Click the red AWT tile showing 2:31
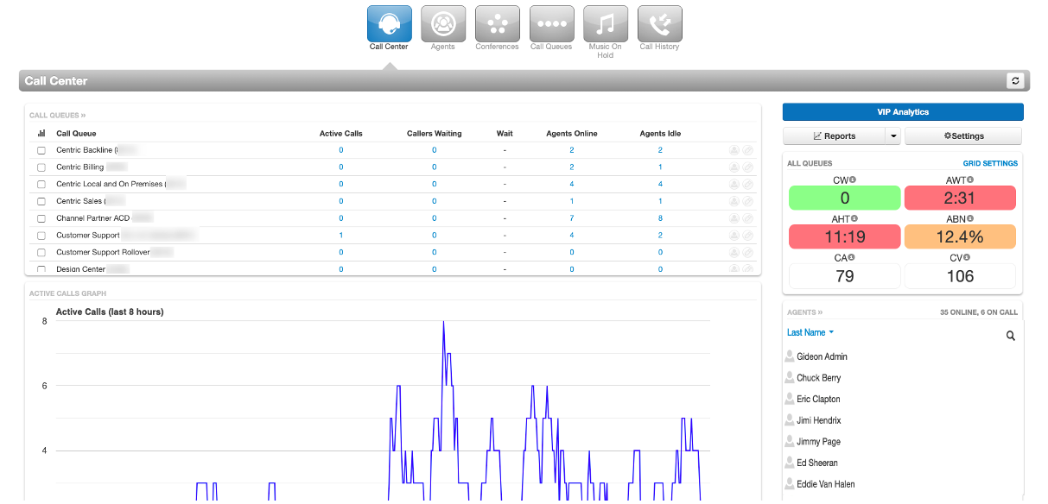1048x504 pixels. tap(960, 198)
